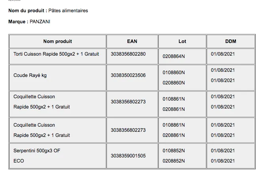Click lot number 0208860N
Viewport: 264px width, 174px height.
pyautogui.click(x=174, y=83)
